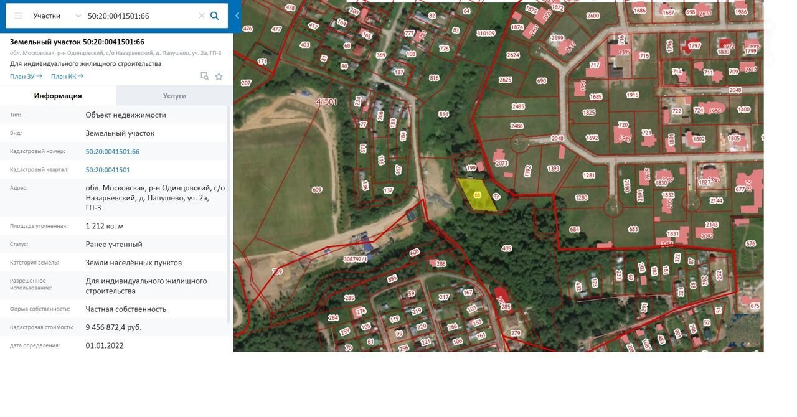Select parcel 1915 on the map

[633, 95]
